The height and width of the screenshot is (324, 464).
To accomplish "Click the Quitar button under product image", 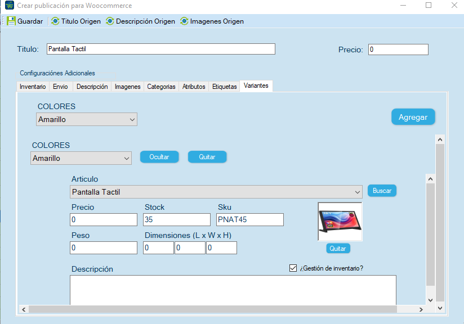I will (338, 249).
